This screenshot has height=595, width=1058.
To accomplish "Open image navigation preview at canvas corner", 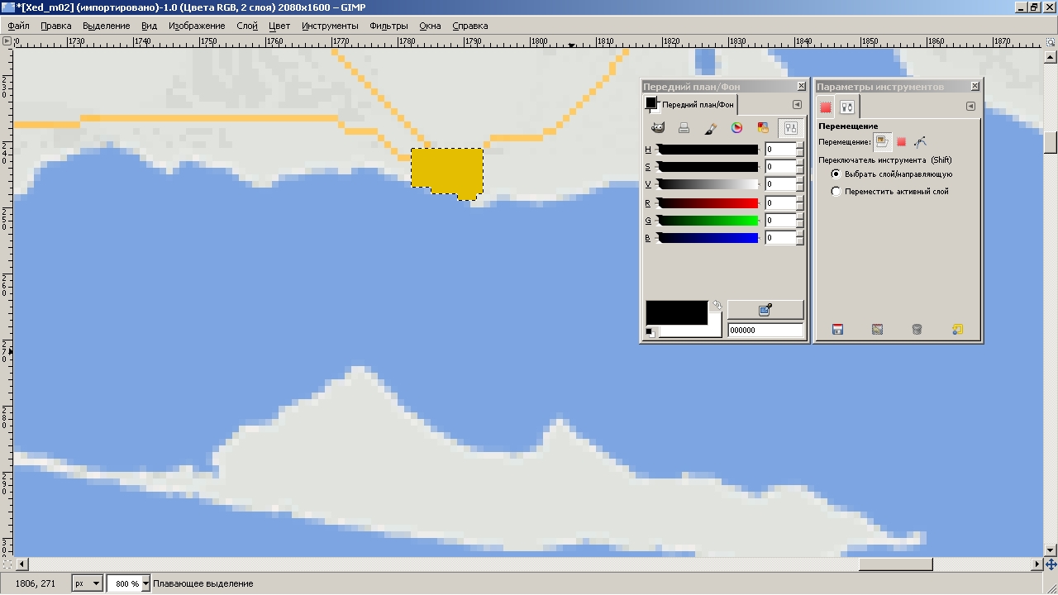I will point(1051,565).
